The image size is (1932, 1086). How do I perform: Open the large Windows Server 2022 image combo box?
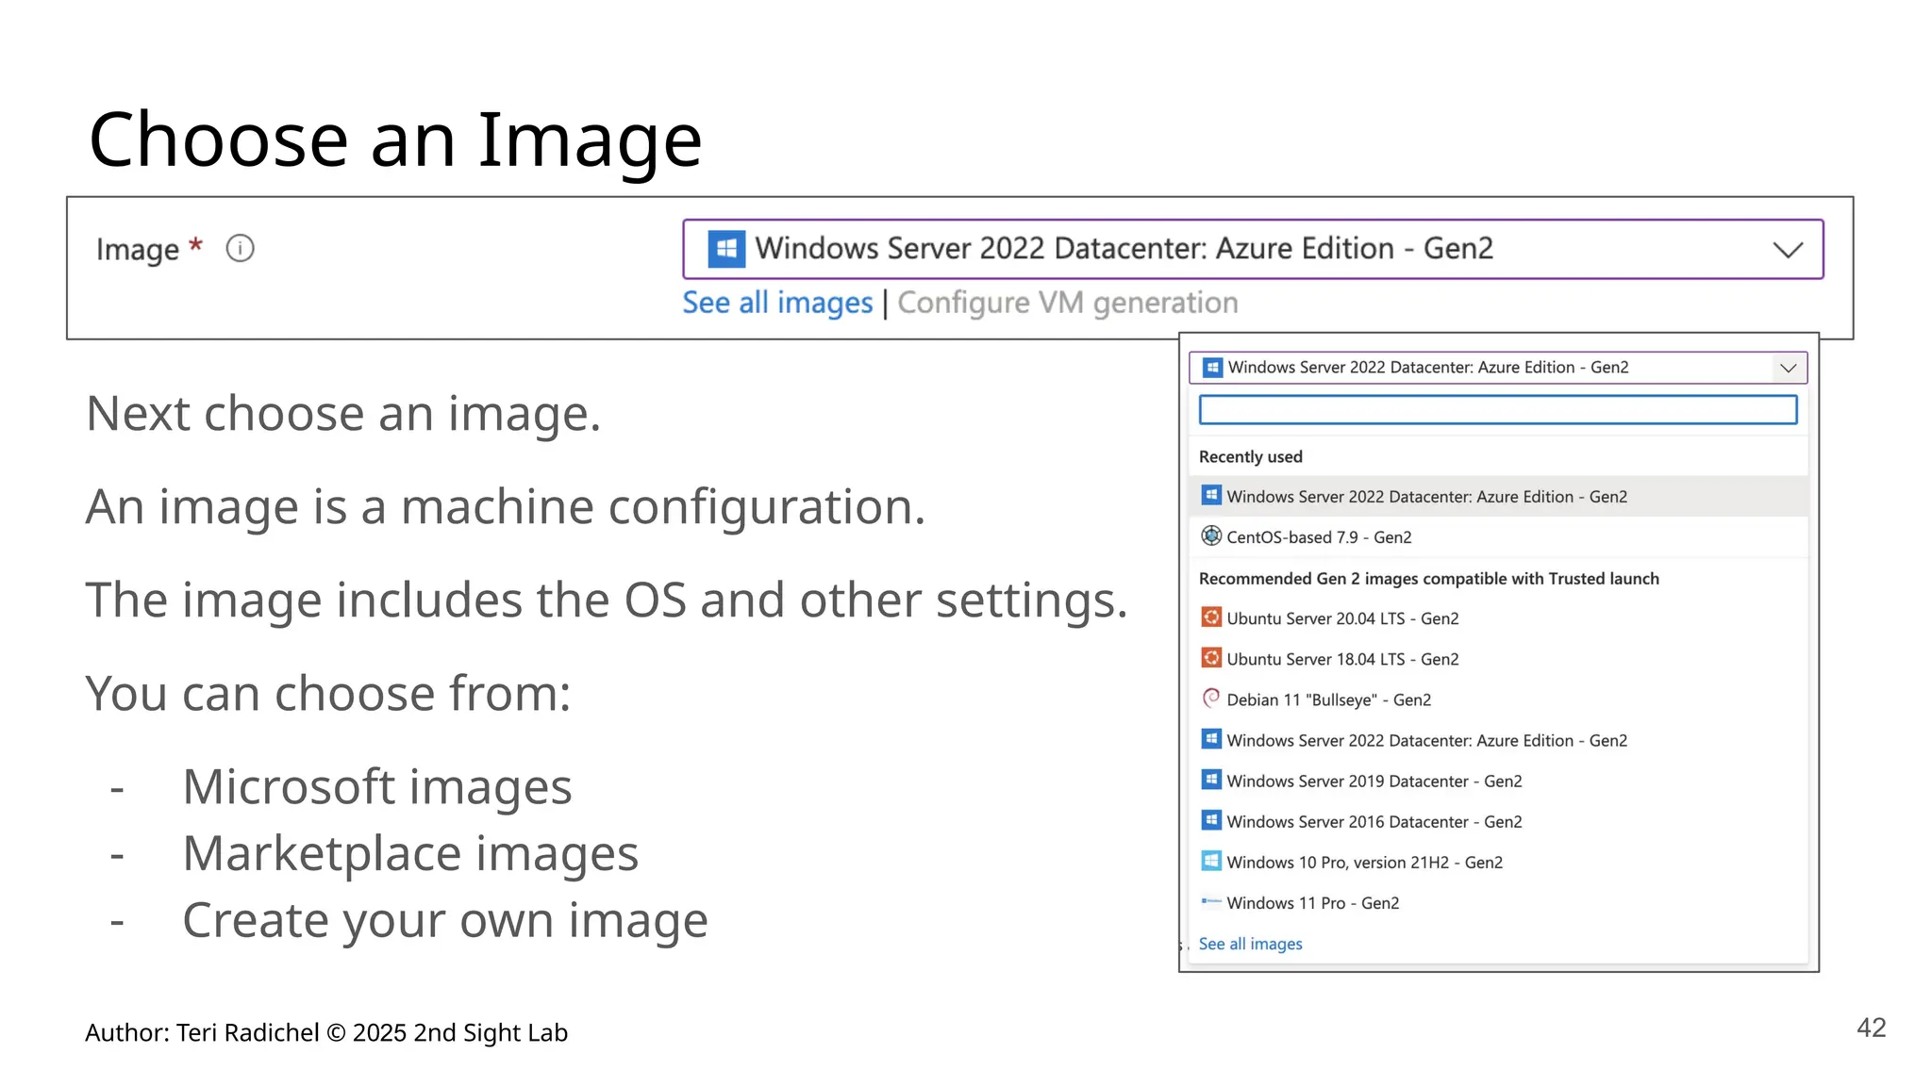tap(1253, 249)
